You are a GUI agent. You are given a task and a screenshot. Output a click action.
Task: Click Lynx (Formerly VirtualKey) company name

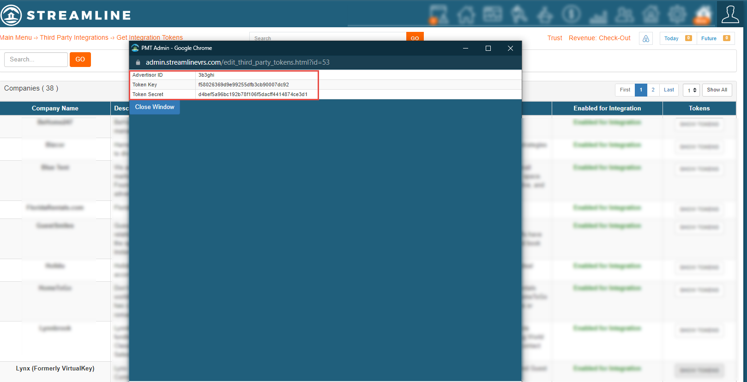55,369
